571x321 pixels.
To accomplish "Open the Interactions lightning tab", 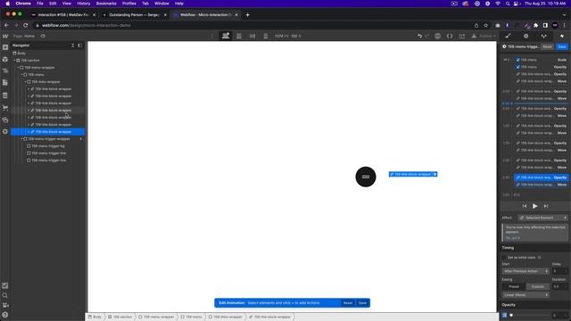I will click(x=562, y=36).
